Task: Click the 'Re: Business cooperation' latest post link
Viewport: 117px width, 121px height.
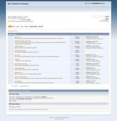Action: (x=24, y=98)
